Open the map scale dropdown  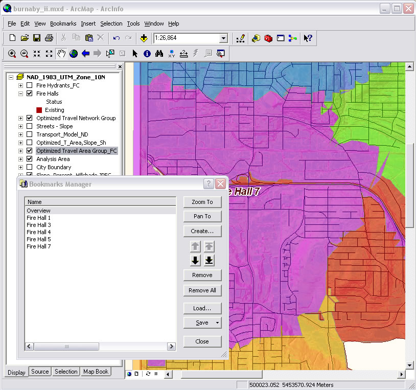click(223, 38)
